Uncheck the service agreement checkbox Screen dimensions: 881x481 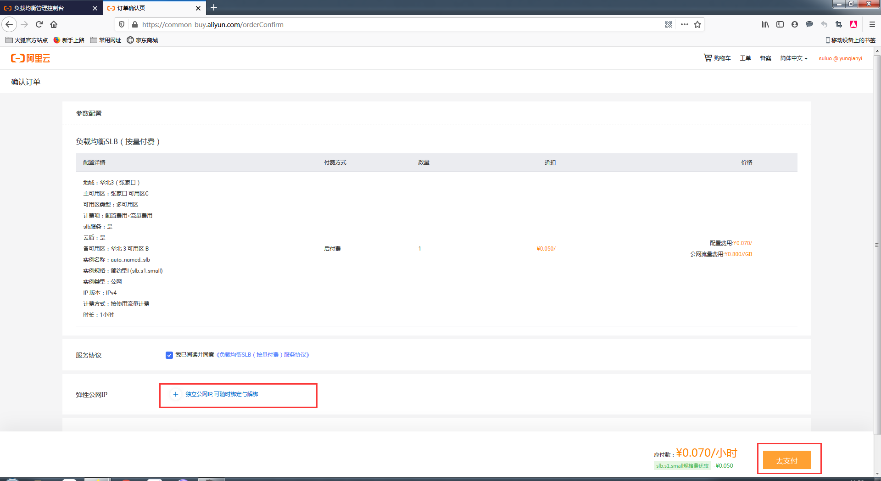pyautogui.click(x=169, y=355)
